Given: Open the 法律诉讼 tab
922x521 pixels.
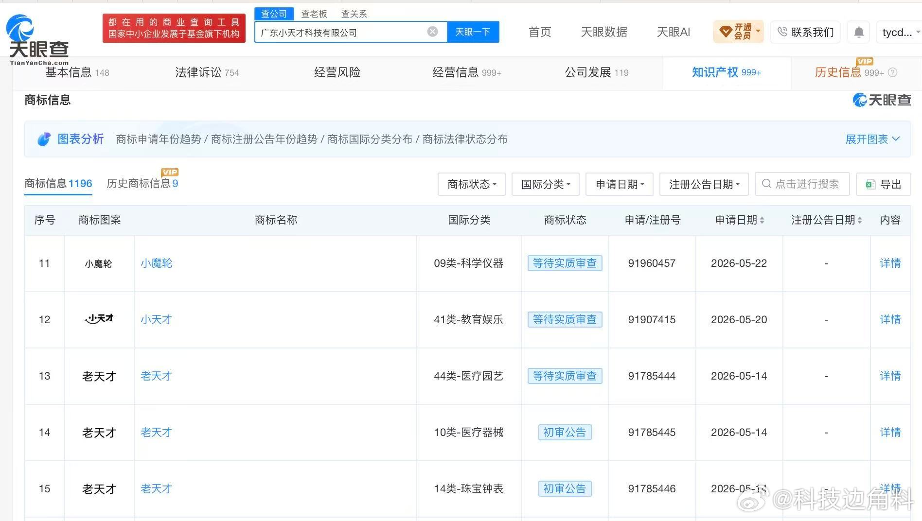Looking at the screenshot, I should [x=207, y=72].
